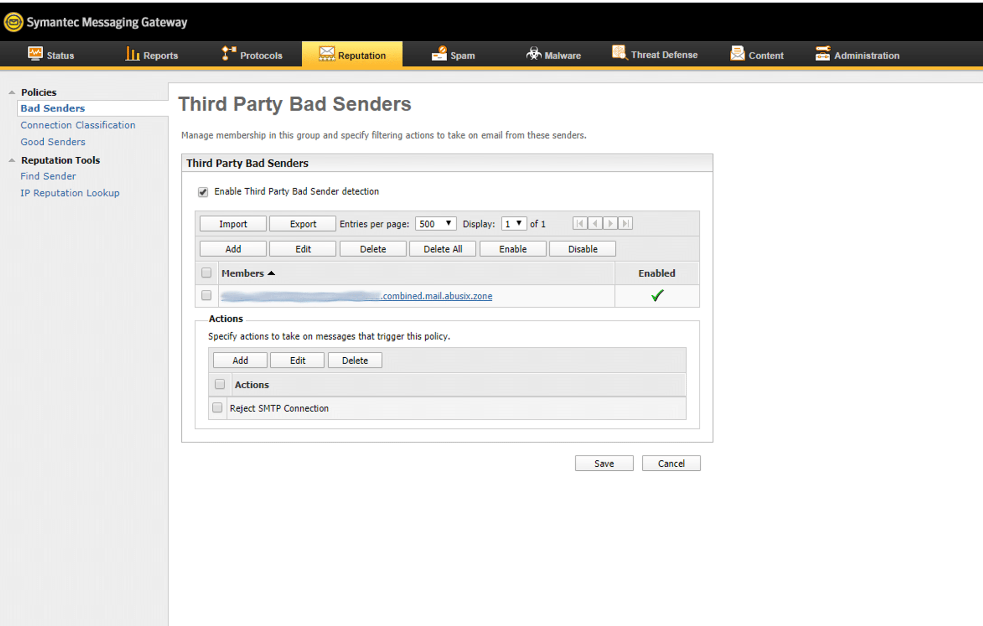Click the Administration tools icon
983x626 pixels.
[823, 53]
